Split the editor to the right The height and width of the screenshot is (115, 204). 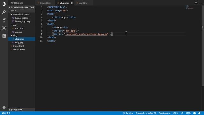196,3
